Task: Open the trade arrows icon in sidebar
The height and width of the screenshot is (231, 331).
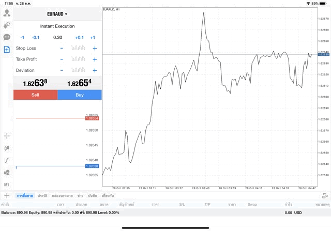Action: 7,25
